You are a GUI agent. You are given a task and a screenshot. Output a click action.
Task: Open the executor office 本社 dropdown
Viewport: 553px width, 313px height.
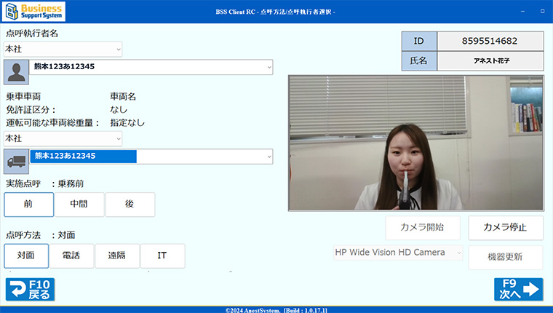63,49
